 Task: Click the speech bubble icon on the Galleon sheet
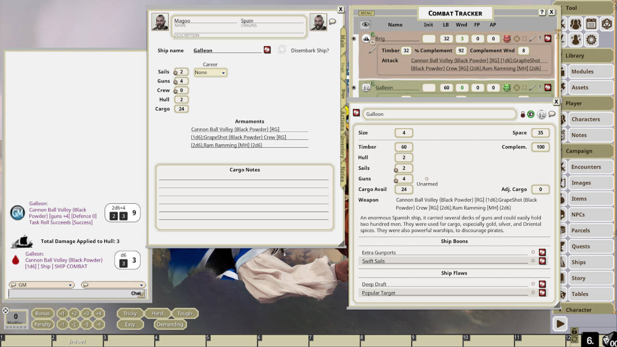(x=552, y=114)
